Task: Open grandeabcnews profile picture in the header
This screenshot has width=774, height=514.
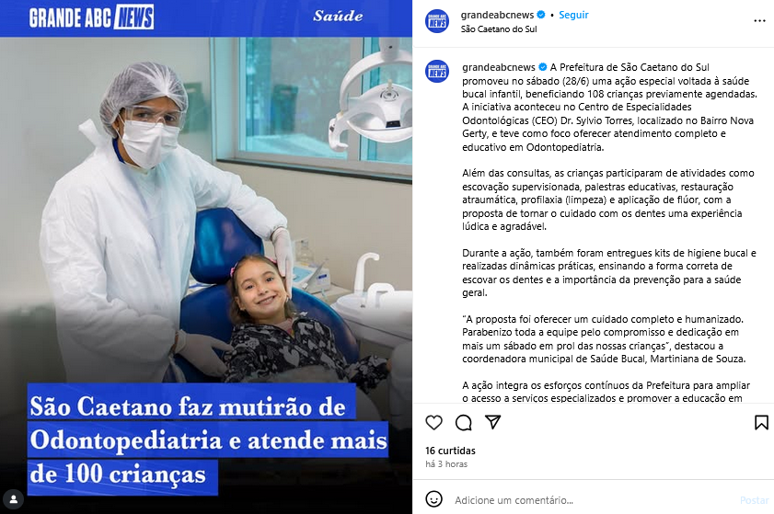Action: click(437, 21)
